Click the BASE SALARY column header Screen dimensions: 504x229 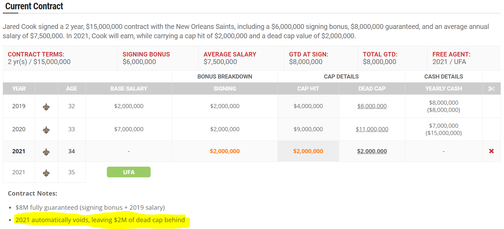point(129,89)
